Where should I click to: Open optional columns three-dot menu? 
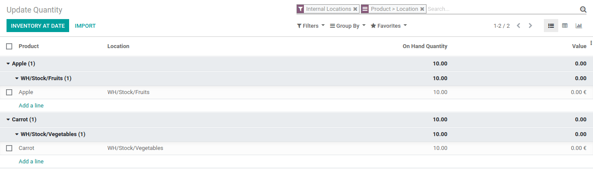click(591, 43)
